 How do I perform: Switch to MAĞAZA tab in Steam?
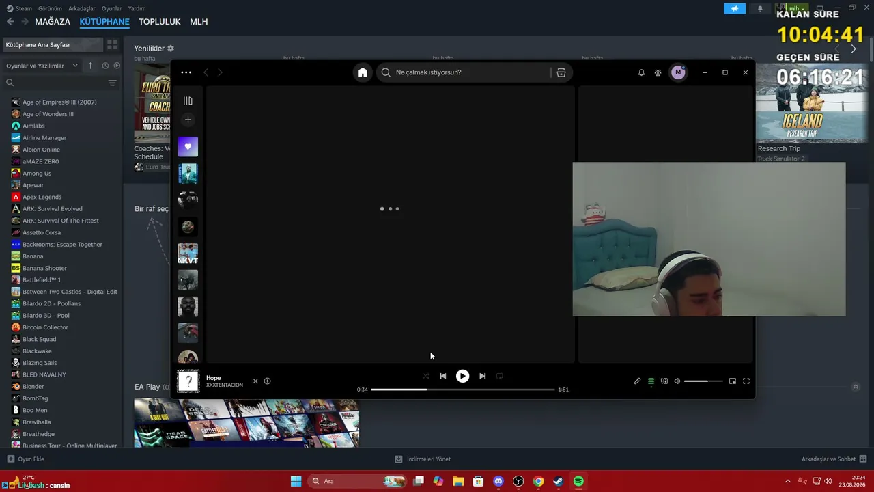tap(53, 22)
